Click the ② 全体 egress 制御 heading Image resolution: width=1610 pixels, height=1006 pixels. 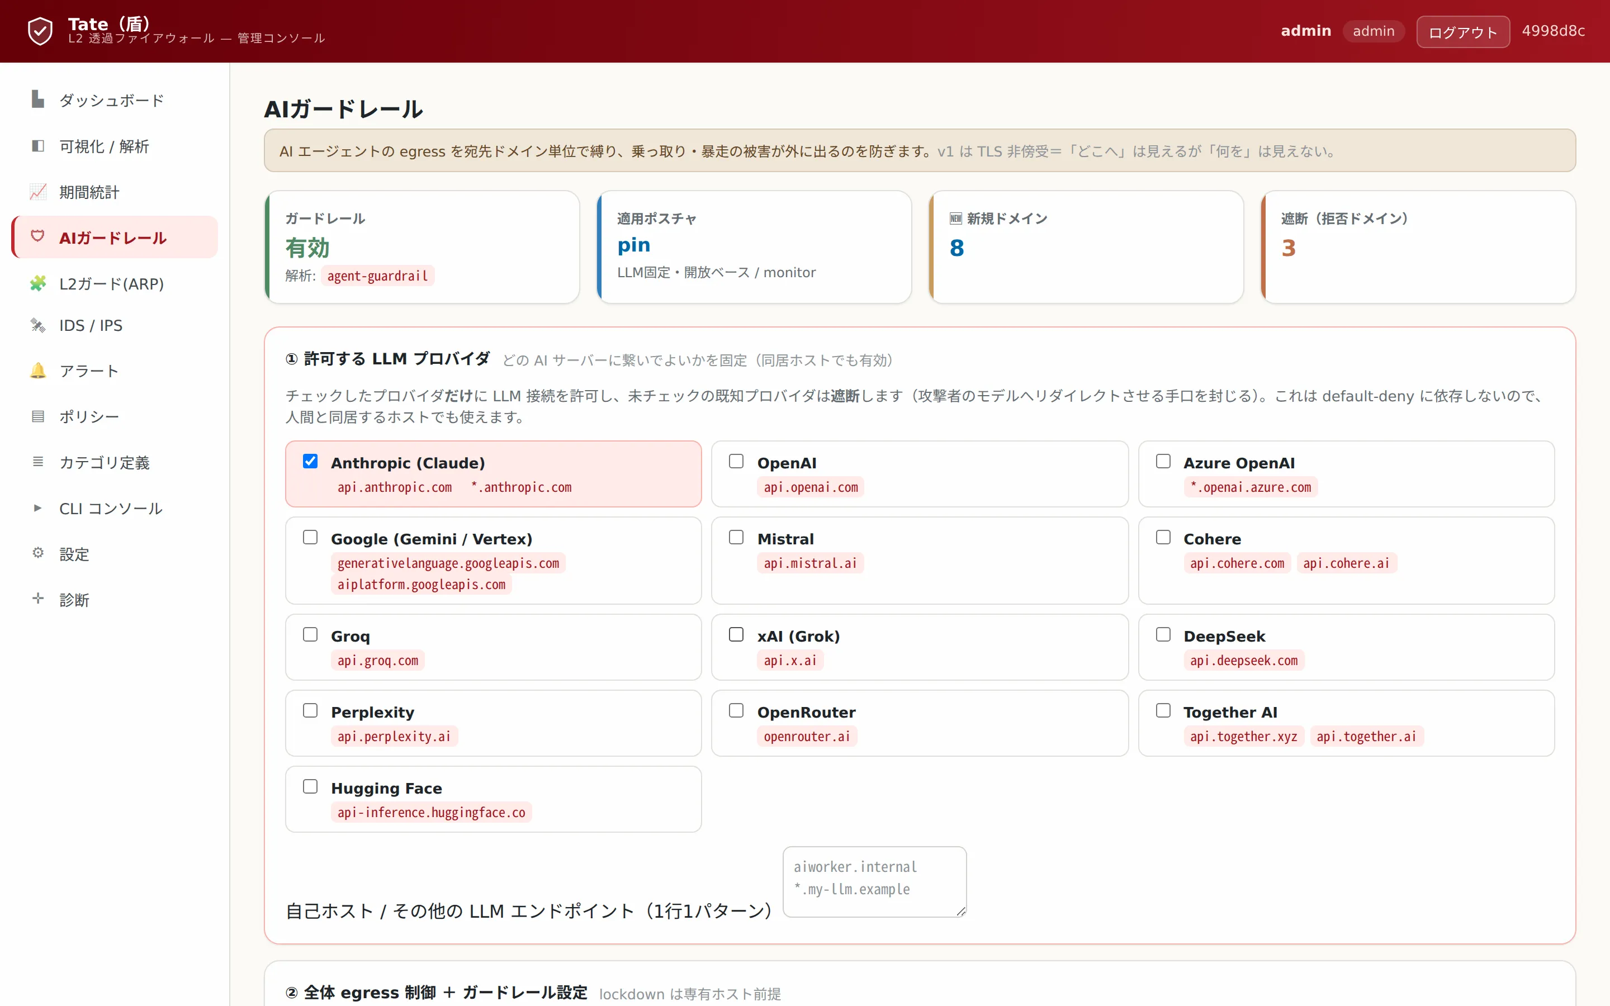click(437, 992)
